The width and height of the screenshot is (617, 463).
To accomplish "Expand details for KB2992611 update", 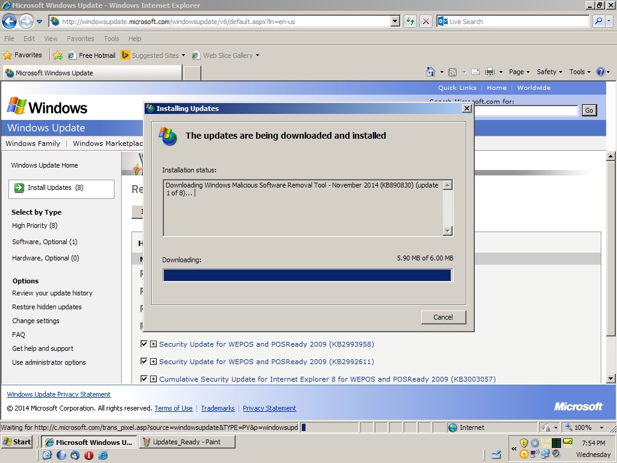I will tap(154, 362).
